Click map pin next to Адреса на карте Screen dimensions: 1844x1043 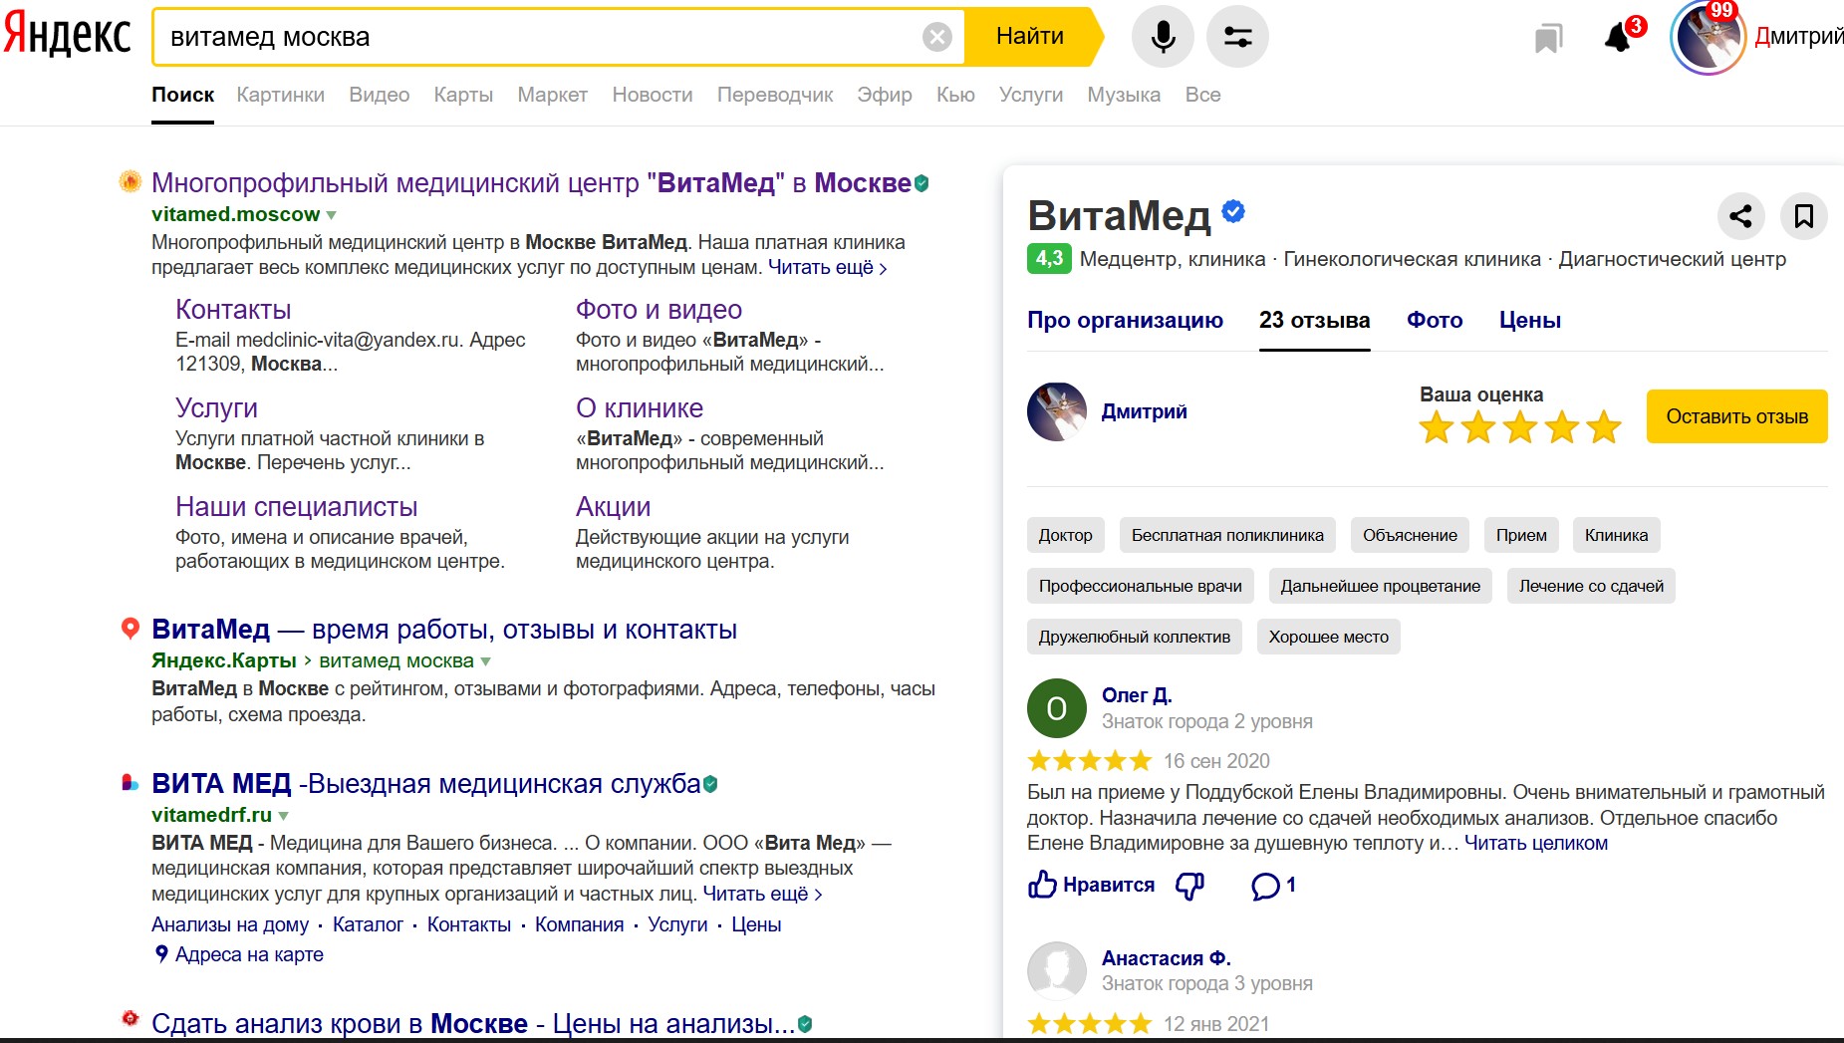click(x=161, y=954)
